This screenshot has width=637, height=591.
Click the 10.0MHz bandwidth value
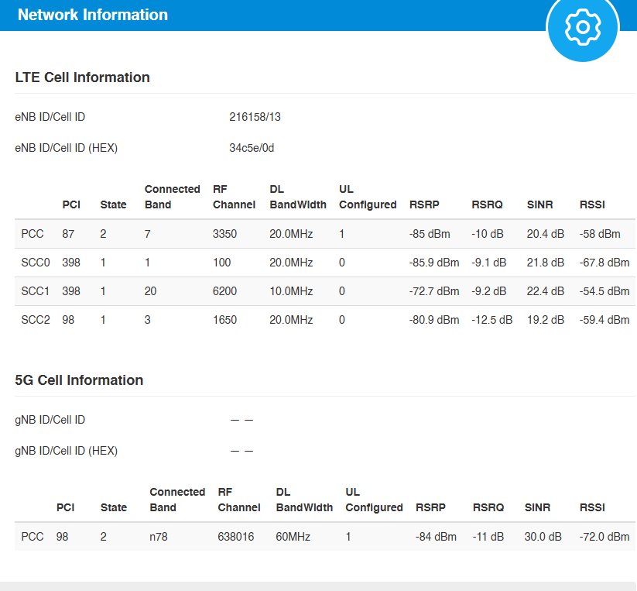pyautogui.click(x=291, y=291)
